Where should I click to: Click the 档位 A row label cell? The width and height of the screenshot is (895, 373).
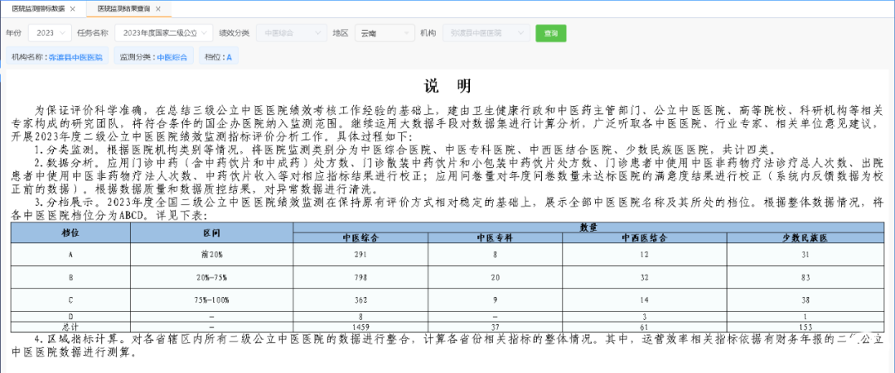pos(70,255)
